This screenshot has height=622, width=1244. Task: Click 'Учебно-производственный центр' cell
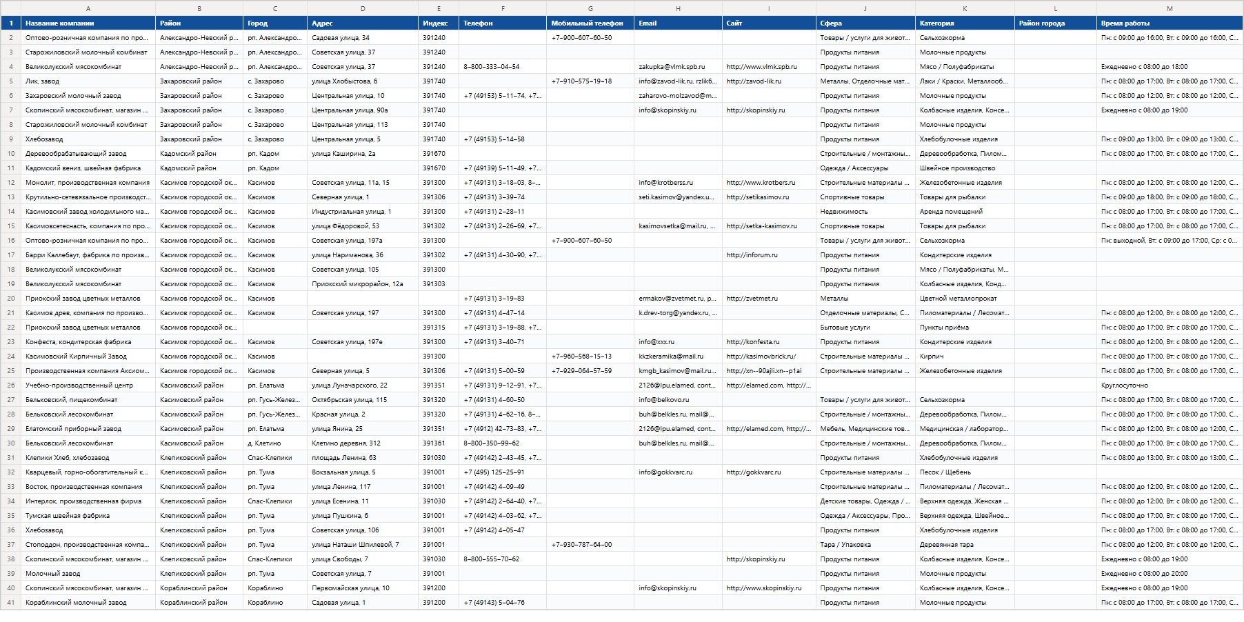tap(88, 385)
